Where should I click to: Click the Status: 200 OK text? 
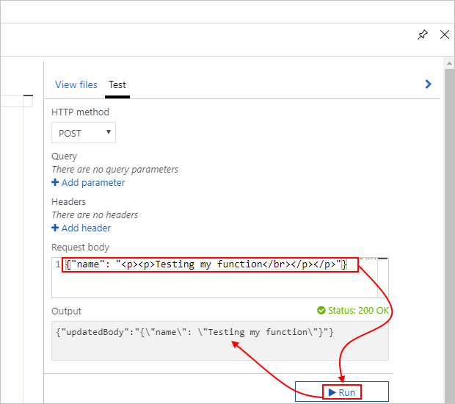point(358,311)
